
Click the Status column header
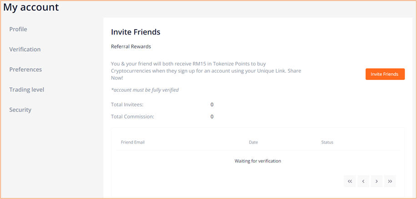click(327, 142)
